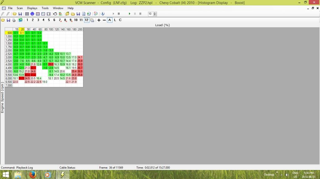
Task: Click the open folder icon in main toolbar
Action: tap(14, 14)
